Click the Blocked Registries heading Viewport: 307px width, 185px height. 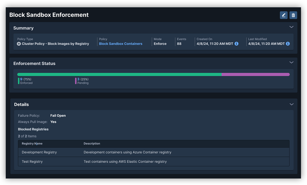(x=33, y=129)
